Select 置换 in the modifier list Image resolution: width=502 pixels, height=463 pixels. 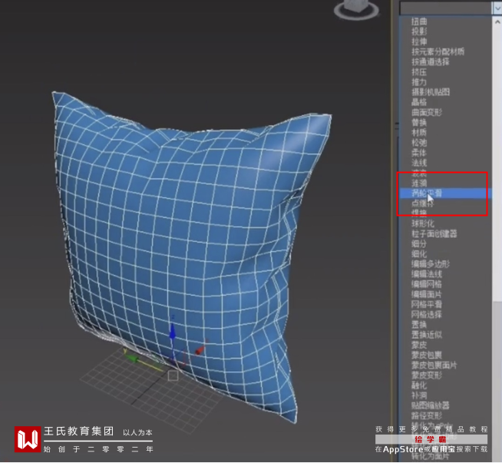coord(419,325)
